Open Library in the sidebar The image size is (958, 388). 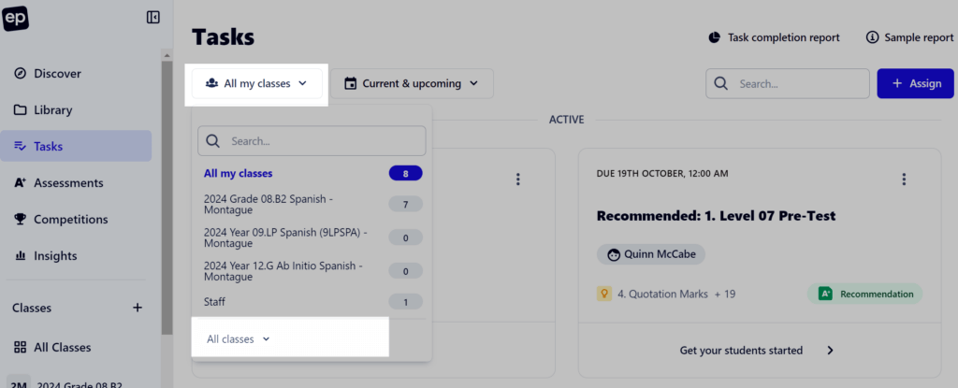point(76,110)
